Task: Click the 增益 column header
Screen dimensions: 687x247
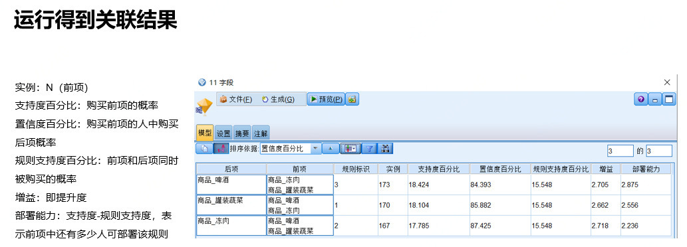Action: (605, 169)
